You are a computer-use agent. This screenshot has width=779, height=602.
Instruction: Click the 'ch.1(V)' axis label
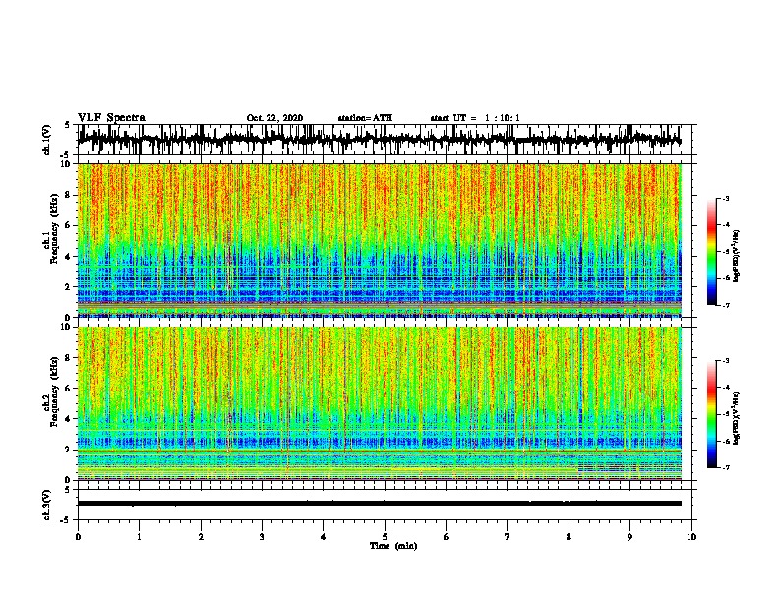point(47,140)
